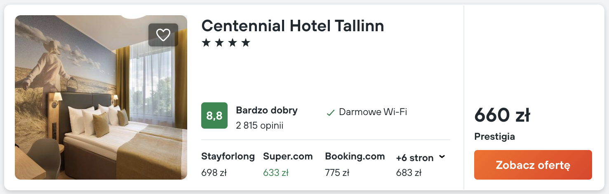
Task: Save hotel to favorites with heart icon
Action: 163,35
